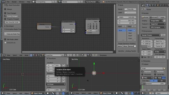Open the Cycles Render engine dropdown
Screen dimensions: 169x95
pyautogui.click(x=93, y=2)
